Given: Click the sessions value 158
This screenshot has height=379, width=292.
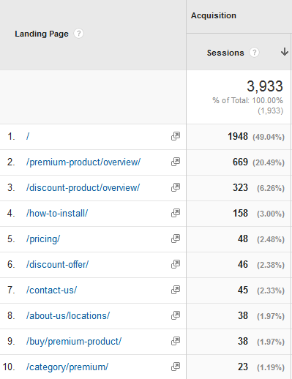Looking at the screenshot, I should pos(240,213).
